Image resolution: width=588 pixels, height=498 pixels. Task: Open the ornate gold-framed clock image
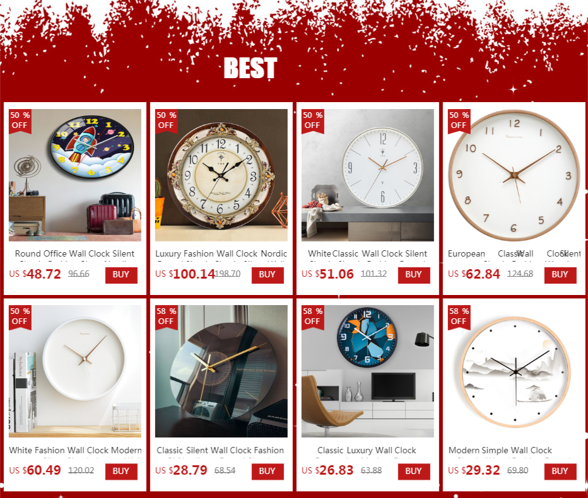pos(221,175)
